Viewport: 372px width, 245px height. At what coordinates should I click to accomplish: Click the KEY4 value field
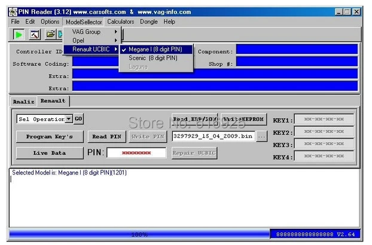(324, 156)
